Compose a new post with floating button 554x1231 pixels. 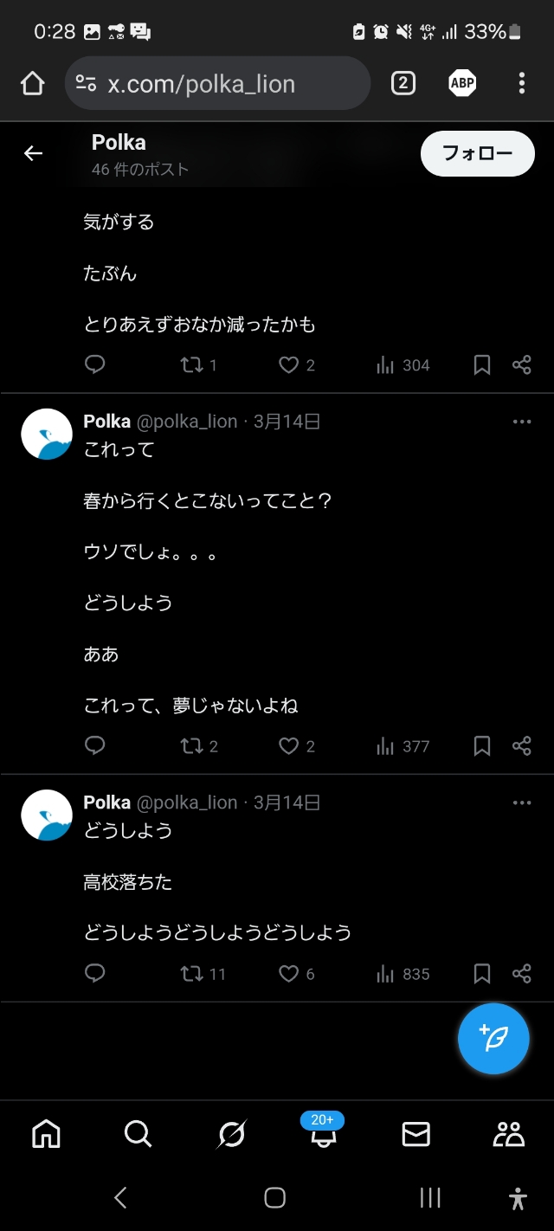coord(493,1039)
